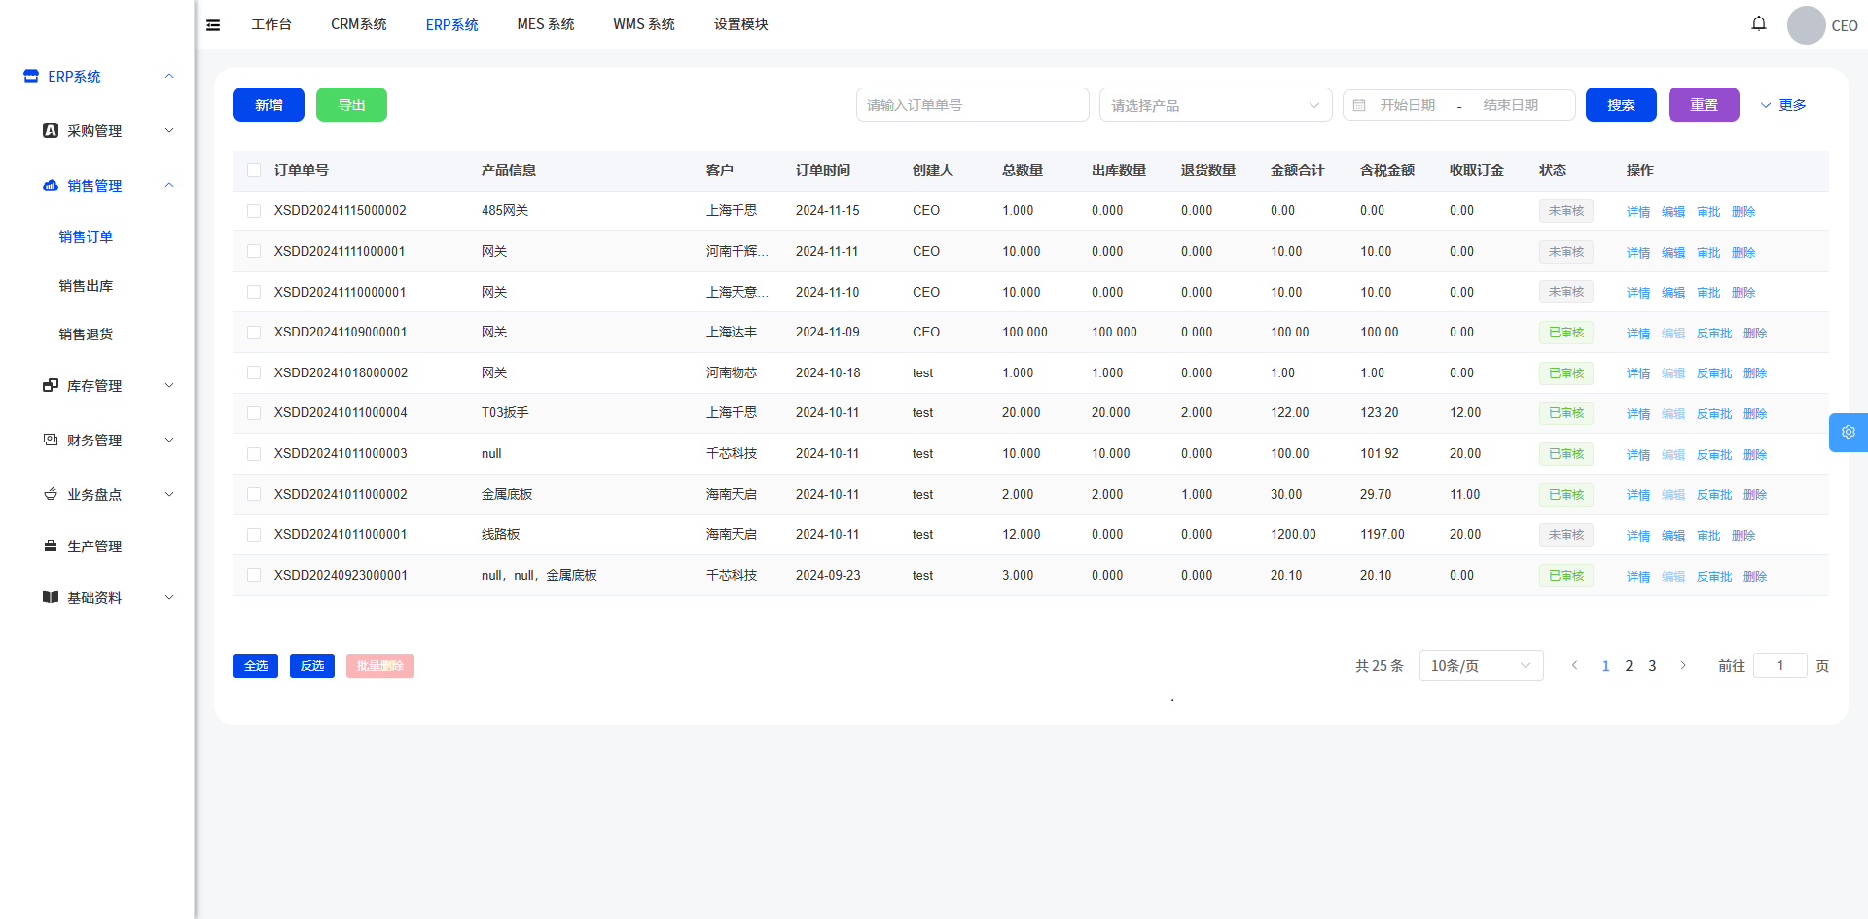Screen dimensions: 1868x919
Task: Click the 库存管理 sidebar icon
Action: point(51,385)
